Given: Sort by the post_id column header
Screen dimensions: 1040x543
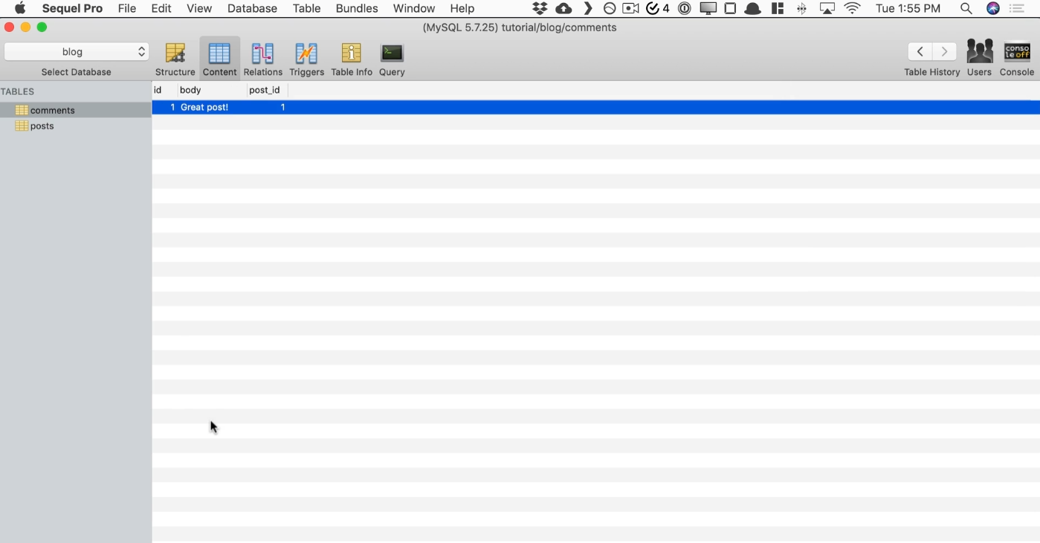Looking at the screenshot, I should pyautogui.click(x=267, y=90).
